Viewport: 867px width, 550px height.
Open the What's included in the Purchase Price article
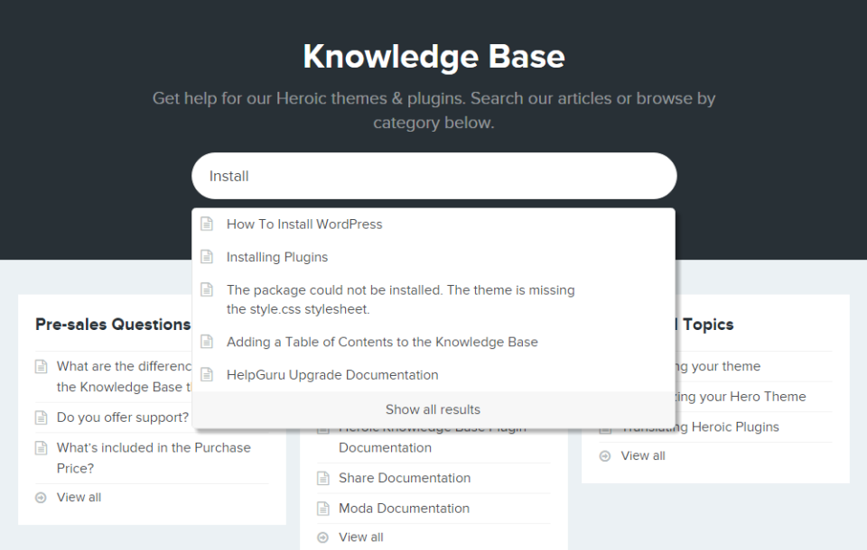pyautogui.click(x=154, y=457)
